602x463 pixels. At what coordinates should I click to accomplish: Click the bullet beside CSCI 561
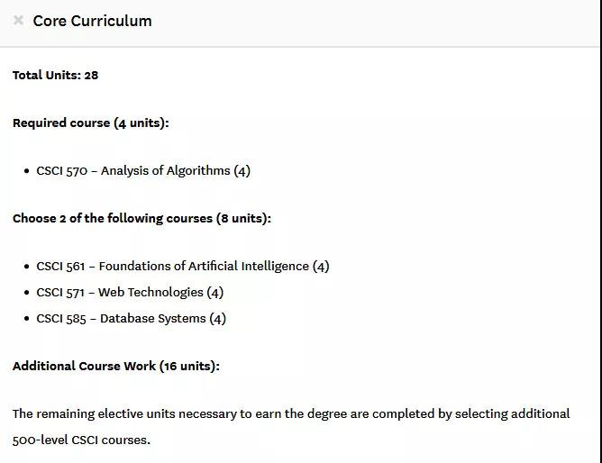(x=26, y=267)
